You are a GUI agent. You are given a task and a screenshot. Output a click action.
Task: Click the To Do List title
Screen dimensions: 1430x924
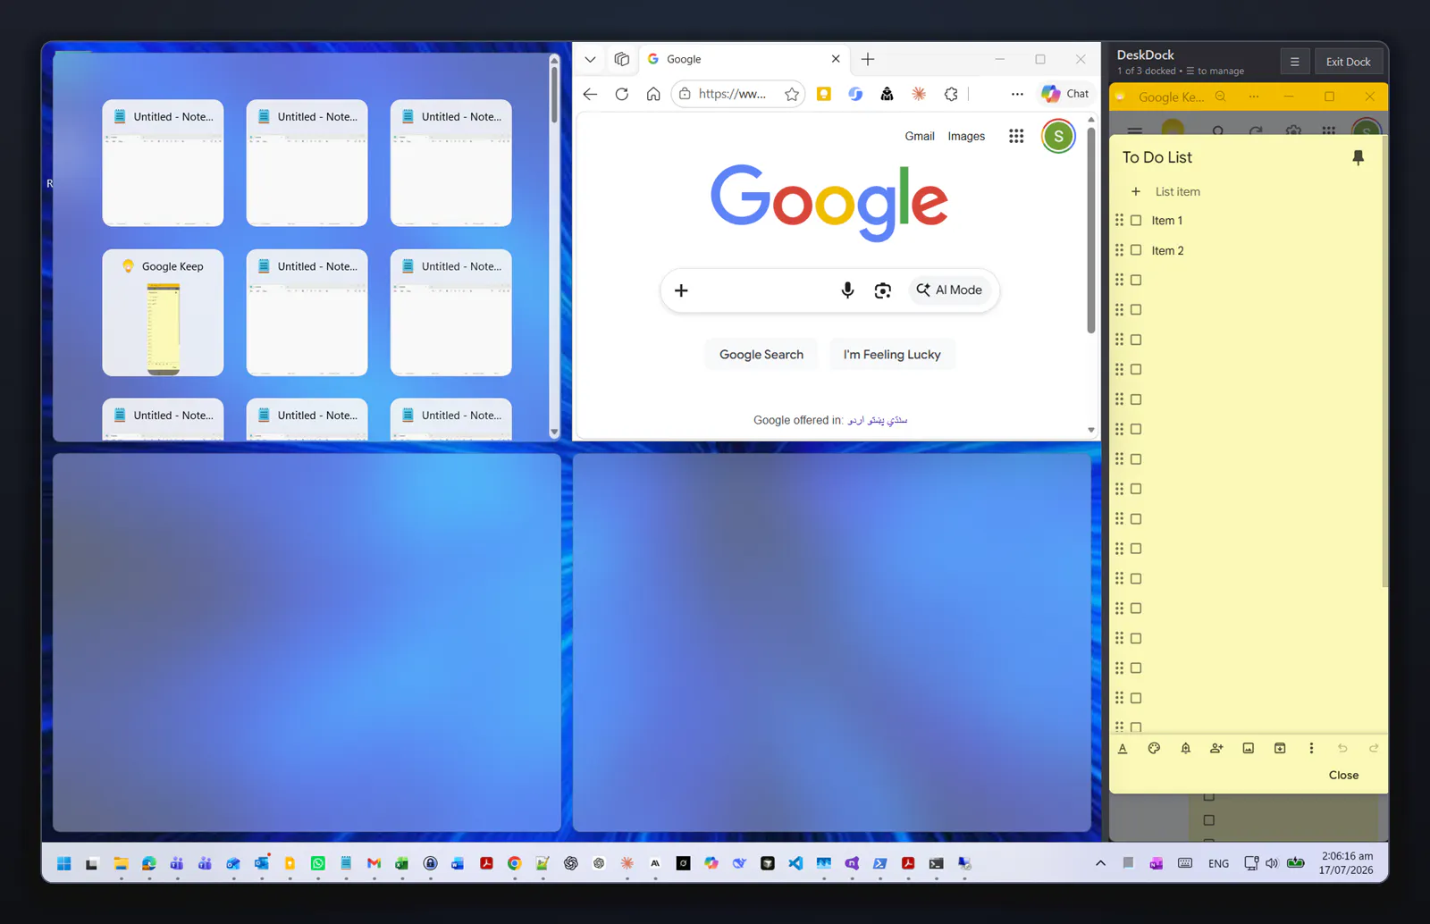pyautogui.click(x=1157, y=157)
